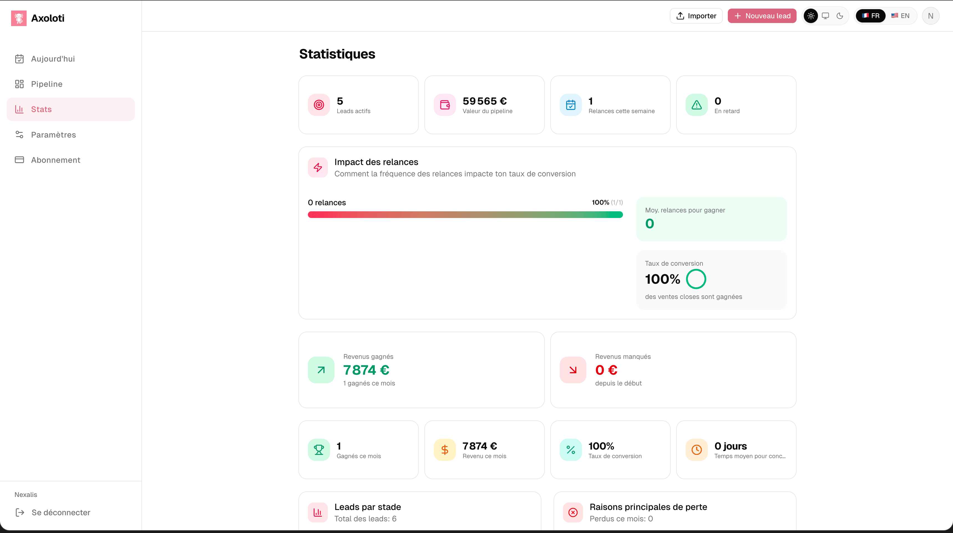Open Paramètres in the sidebar
Screen dimensions: 953x533
[x=71, y=135]
